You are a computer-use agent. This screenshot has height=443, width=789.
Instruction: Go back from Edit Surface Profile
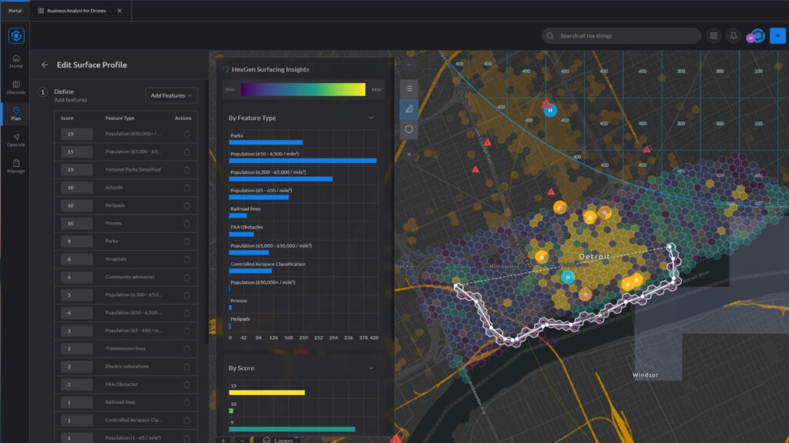45,65
